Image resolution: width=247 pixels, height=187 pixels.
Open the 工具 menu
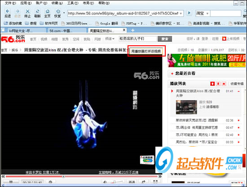pos(73,3)
